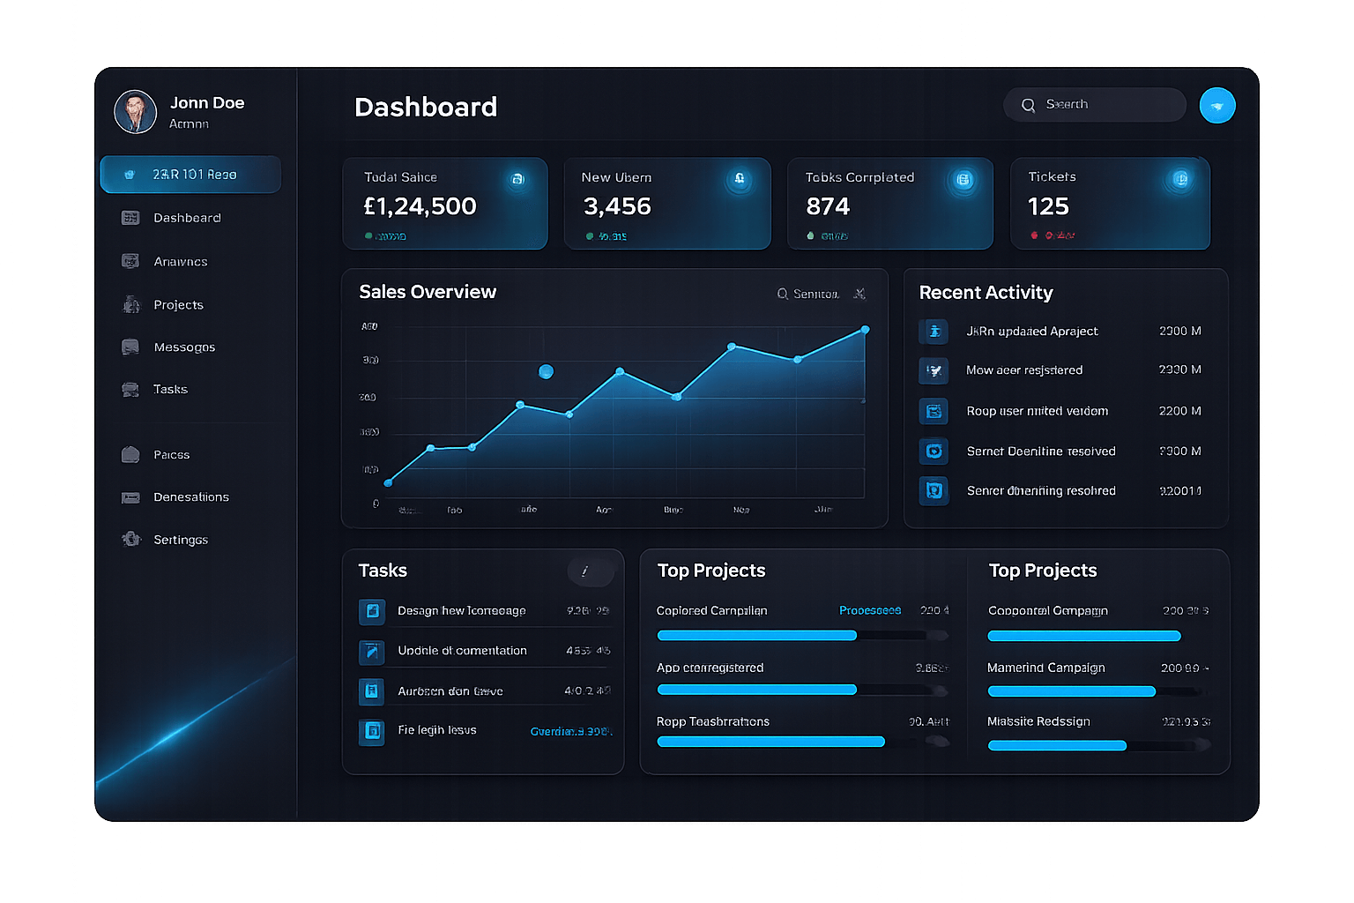Select the highlighted top sidebar item
The height and width of the screenshot is (903, 1354).
click(190, 175)
